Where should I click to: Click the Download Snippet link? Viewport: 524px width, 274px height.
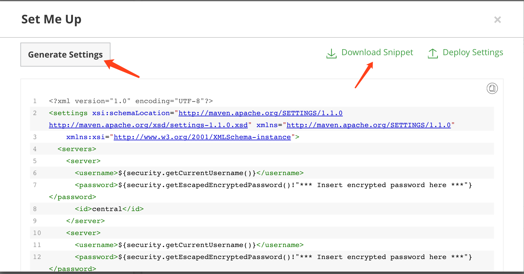pos(377,52)
